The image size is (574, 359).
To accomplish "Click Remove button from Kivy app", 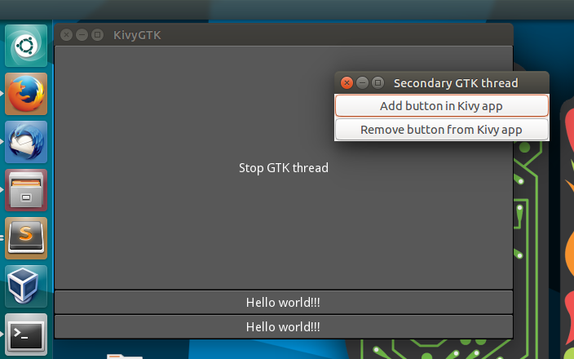I will coord(441,129).
